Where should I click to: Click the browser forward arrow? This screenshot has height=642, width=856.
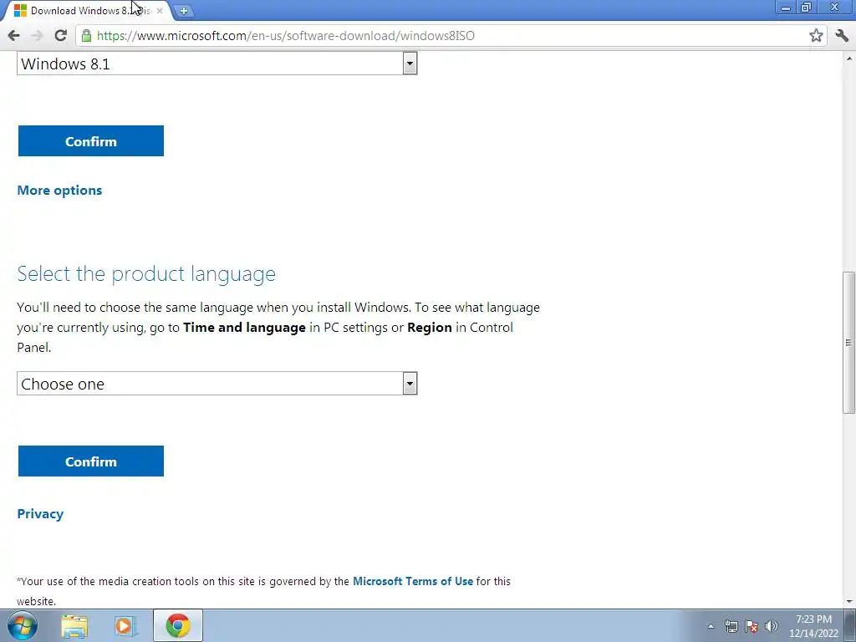37,36
